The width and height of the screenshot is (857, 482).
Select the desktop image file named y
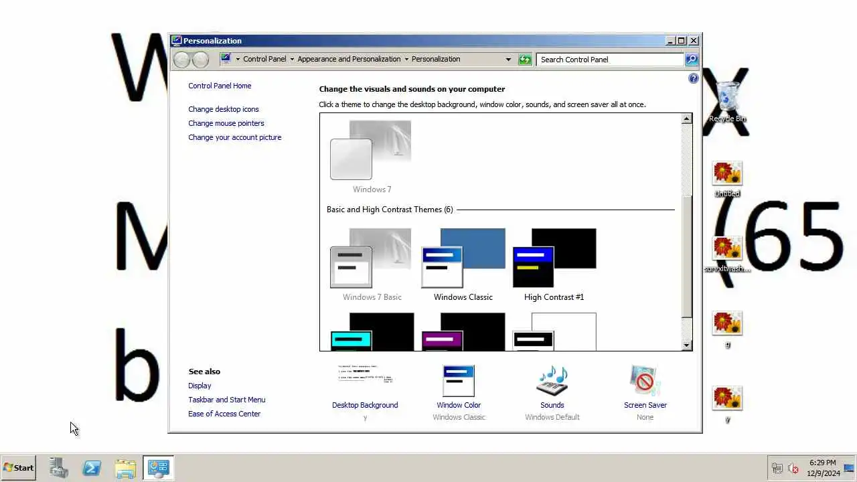tap(727, 404)
